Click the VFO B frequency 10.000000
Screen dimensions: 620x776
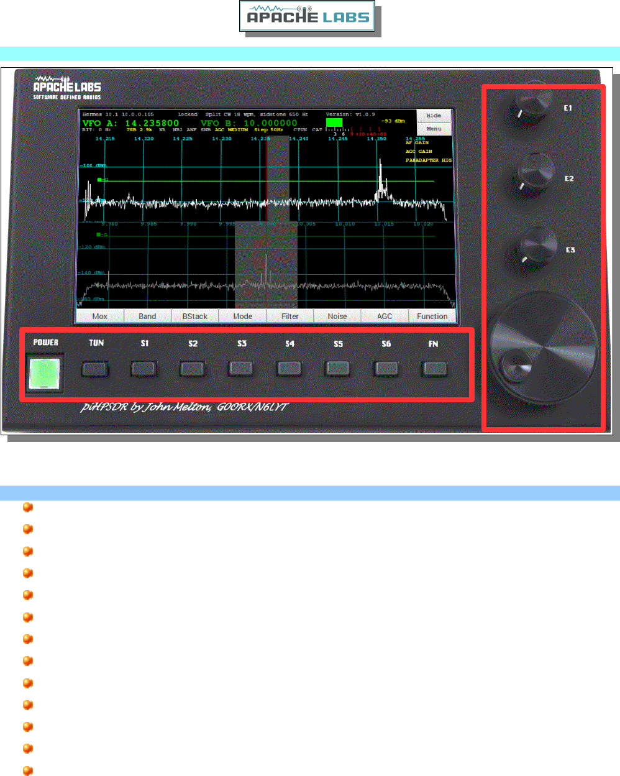click(x=270, y=123)
